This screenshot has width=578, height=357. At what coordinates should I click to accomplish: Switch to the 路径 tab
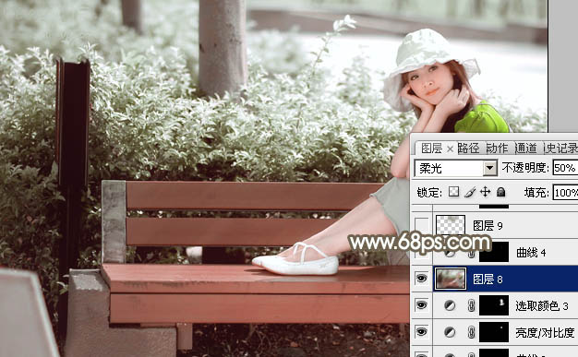coord(468,149)
